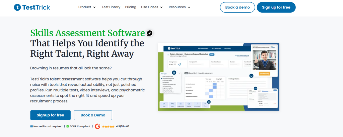This screenshot has height=137, width=343.
Task: Open the Pricing page
Action: 131,7
